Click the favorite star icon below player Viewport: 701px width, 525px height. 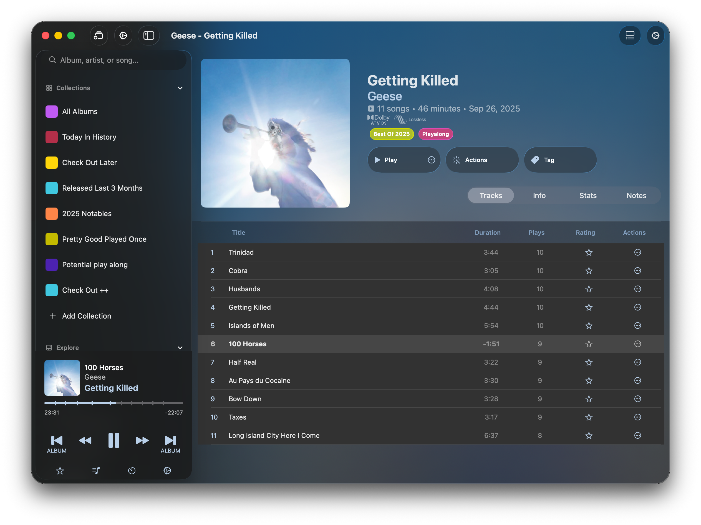click(60, 471)
